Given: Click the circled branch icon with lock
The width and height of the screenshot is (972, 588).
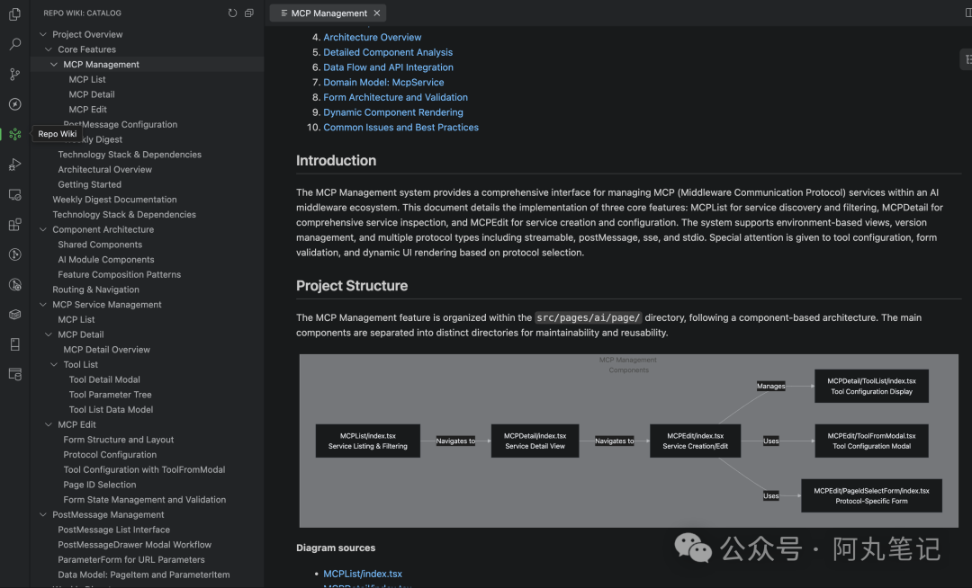Looking at the screenshot, I should (15, 284).
